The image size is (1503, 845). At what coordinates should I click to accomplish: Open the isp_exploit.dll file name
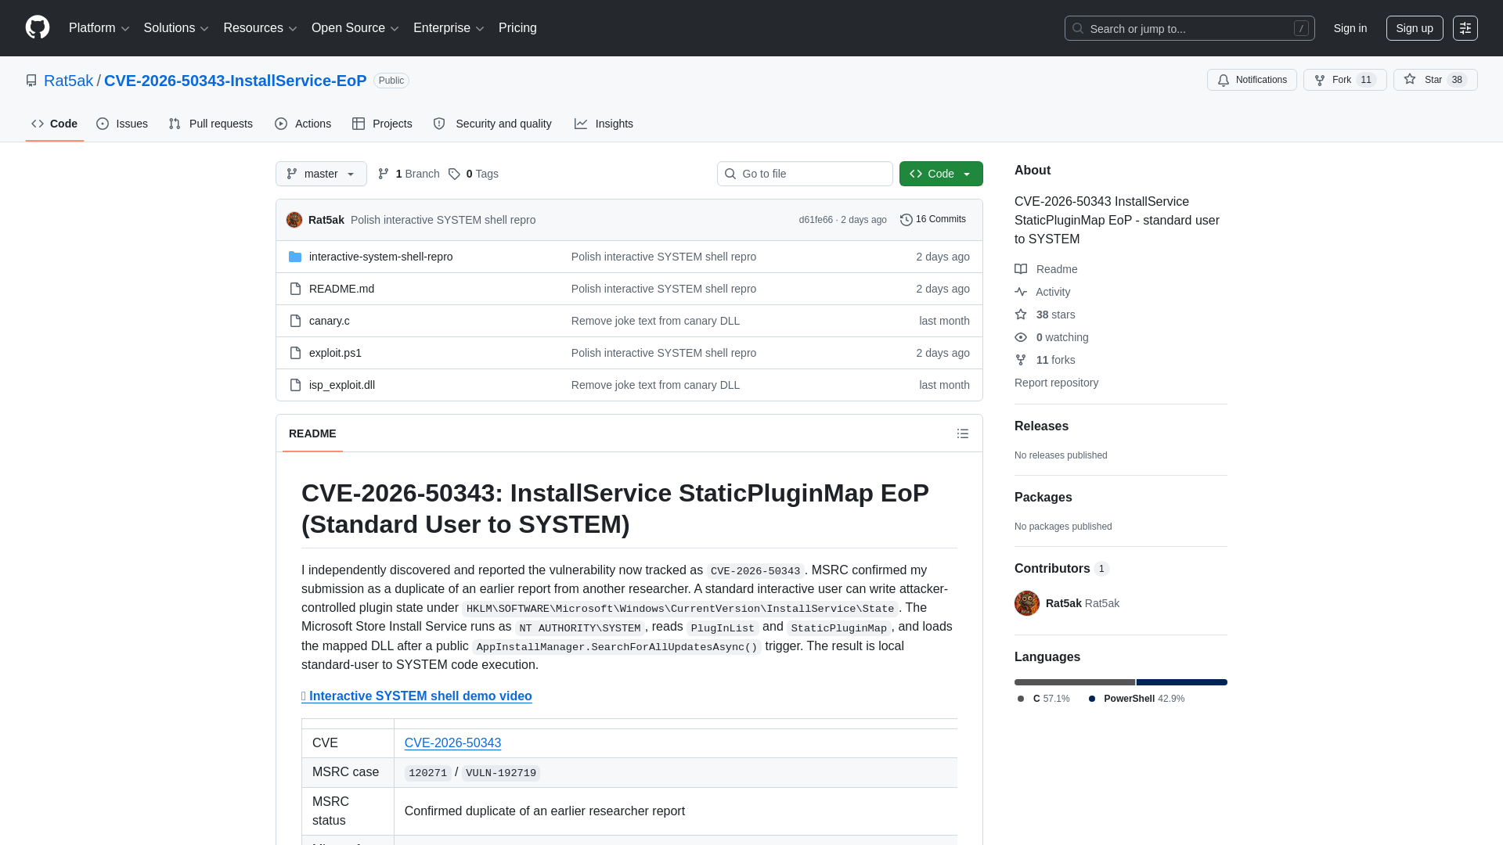(x=342, y=385)
